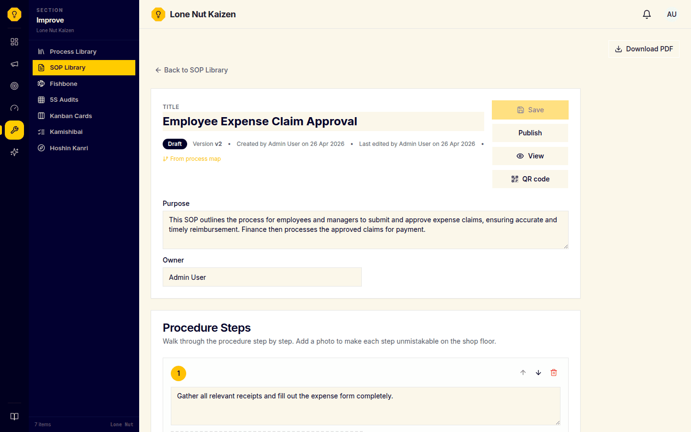Click the Draft status badge
The width and height of the screenshot is (691, 432).
(x=175, y=144)
